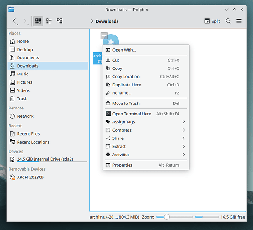This screenshot has height=230, width=253.
Task: Switch to Details tree view mode
Action: [59, 21]
